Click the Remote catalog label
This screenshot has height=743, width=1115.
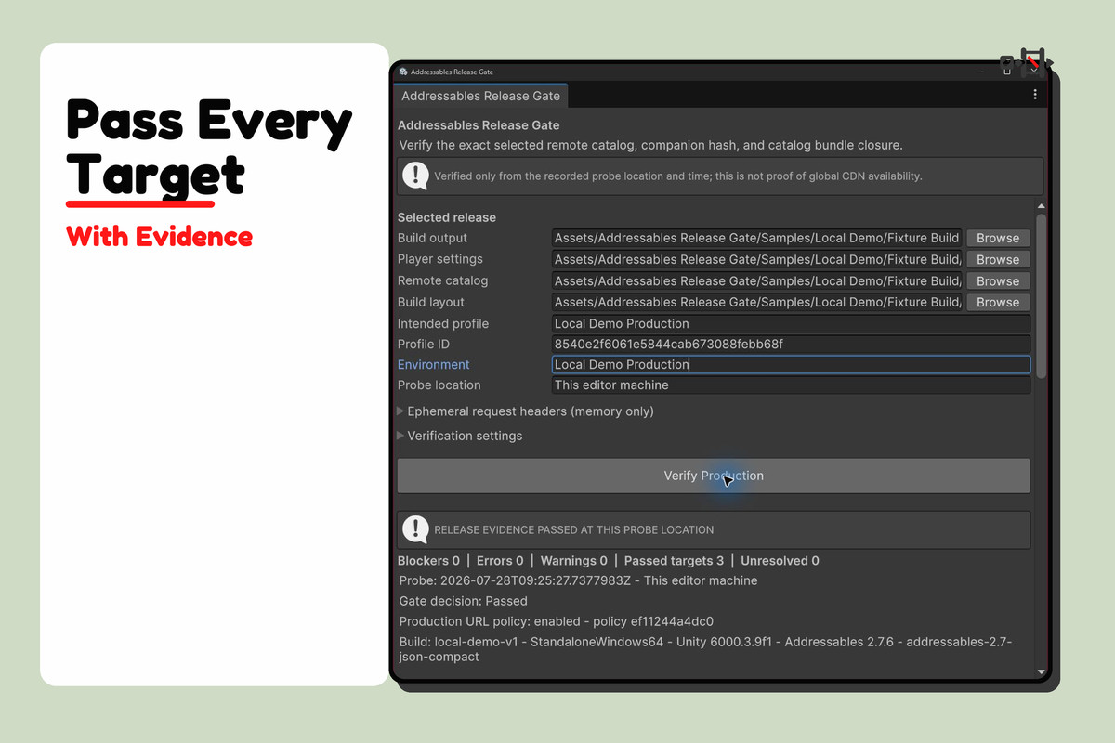click(x=442, y=280)
